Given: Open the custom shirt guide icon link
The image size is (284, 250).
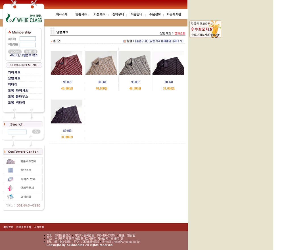Looking at the screenshot, I should pyautogui.click(x=11, y=161).
